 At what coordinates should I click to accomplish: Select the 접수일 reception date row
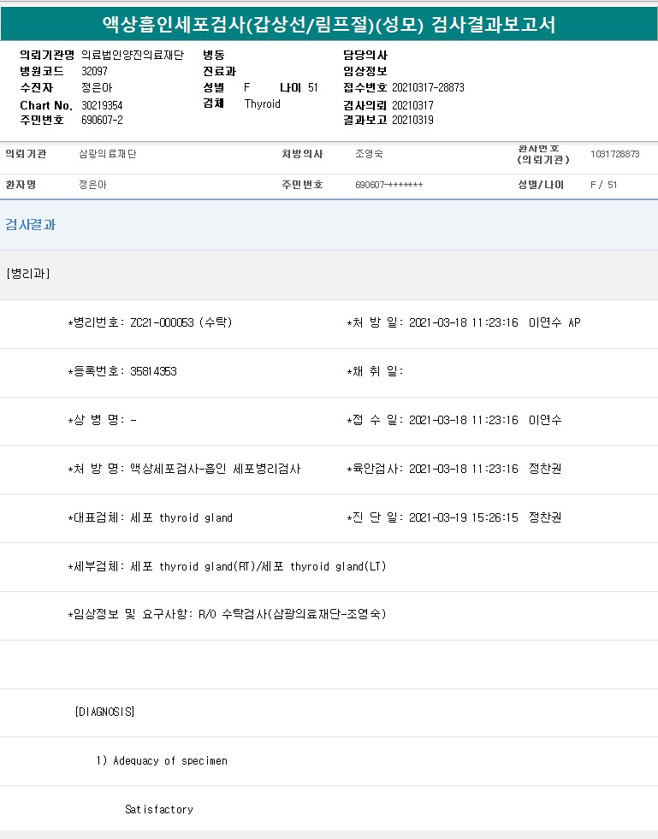454,420
